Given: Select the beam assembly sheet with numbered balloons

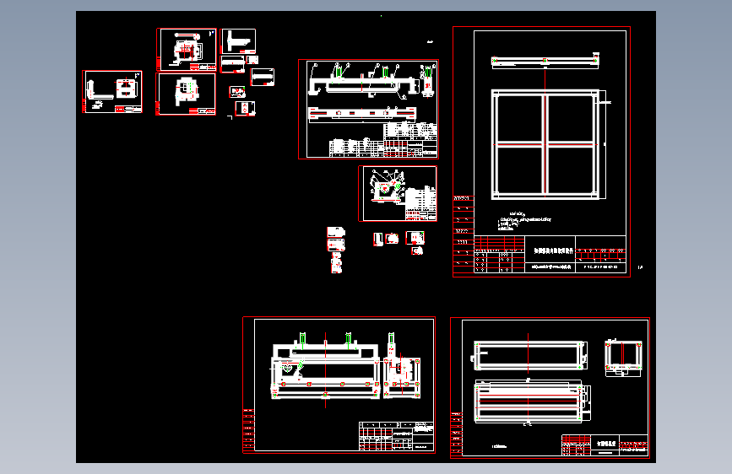Looking at the screenshot, I should [368, 109].
